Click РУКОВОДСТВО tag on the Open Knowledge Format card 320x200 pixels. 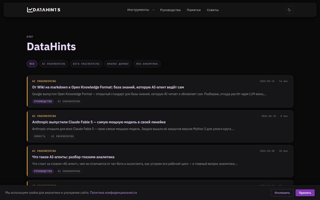tap(43, 101)
